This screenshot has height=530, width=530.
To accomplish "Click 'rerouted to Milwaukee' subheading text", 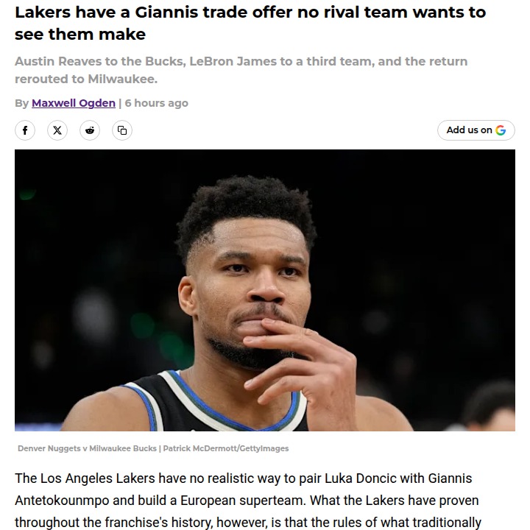I will click(x=86, y=79).
